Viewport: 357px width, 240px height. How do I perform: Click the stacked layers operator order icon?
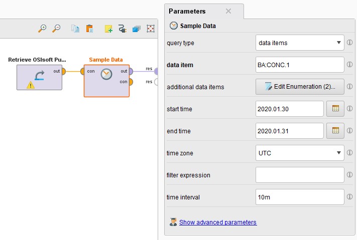coord(136,29)
